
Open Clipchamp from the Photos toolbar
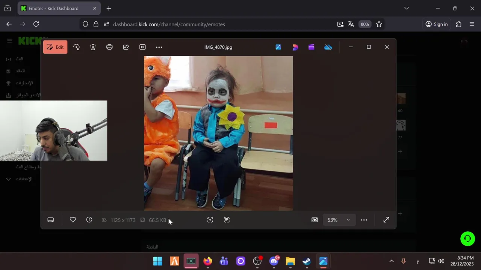point(311,47)
